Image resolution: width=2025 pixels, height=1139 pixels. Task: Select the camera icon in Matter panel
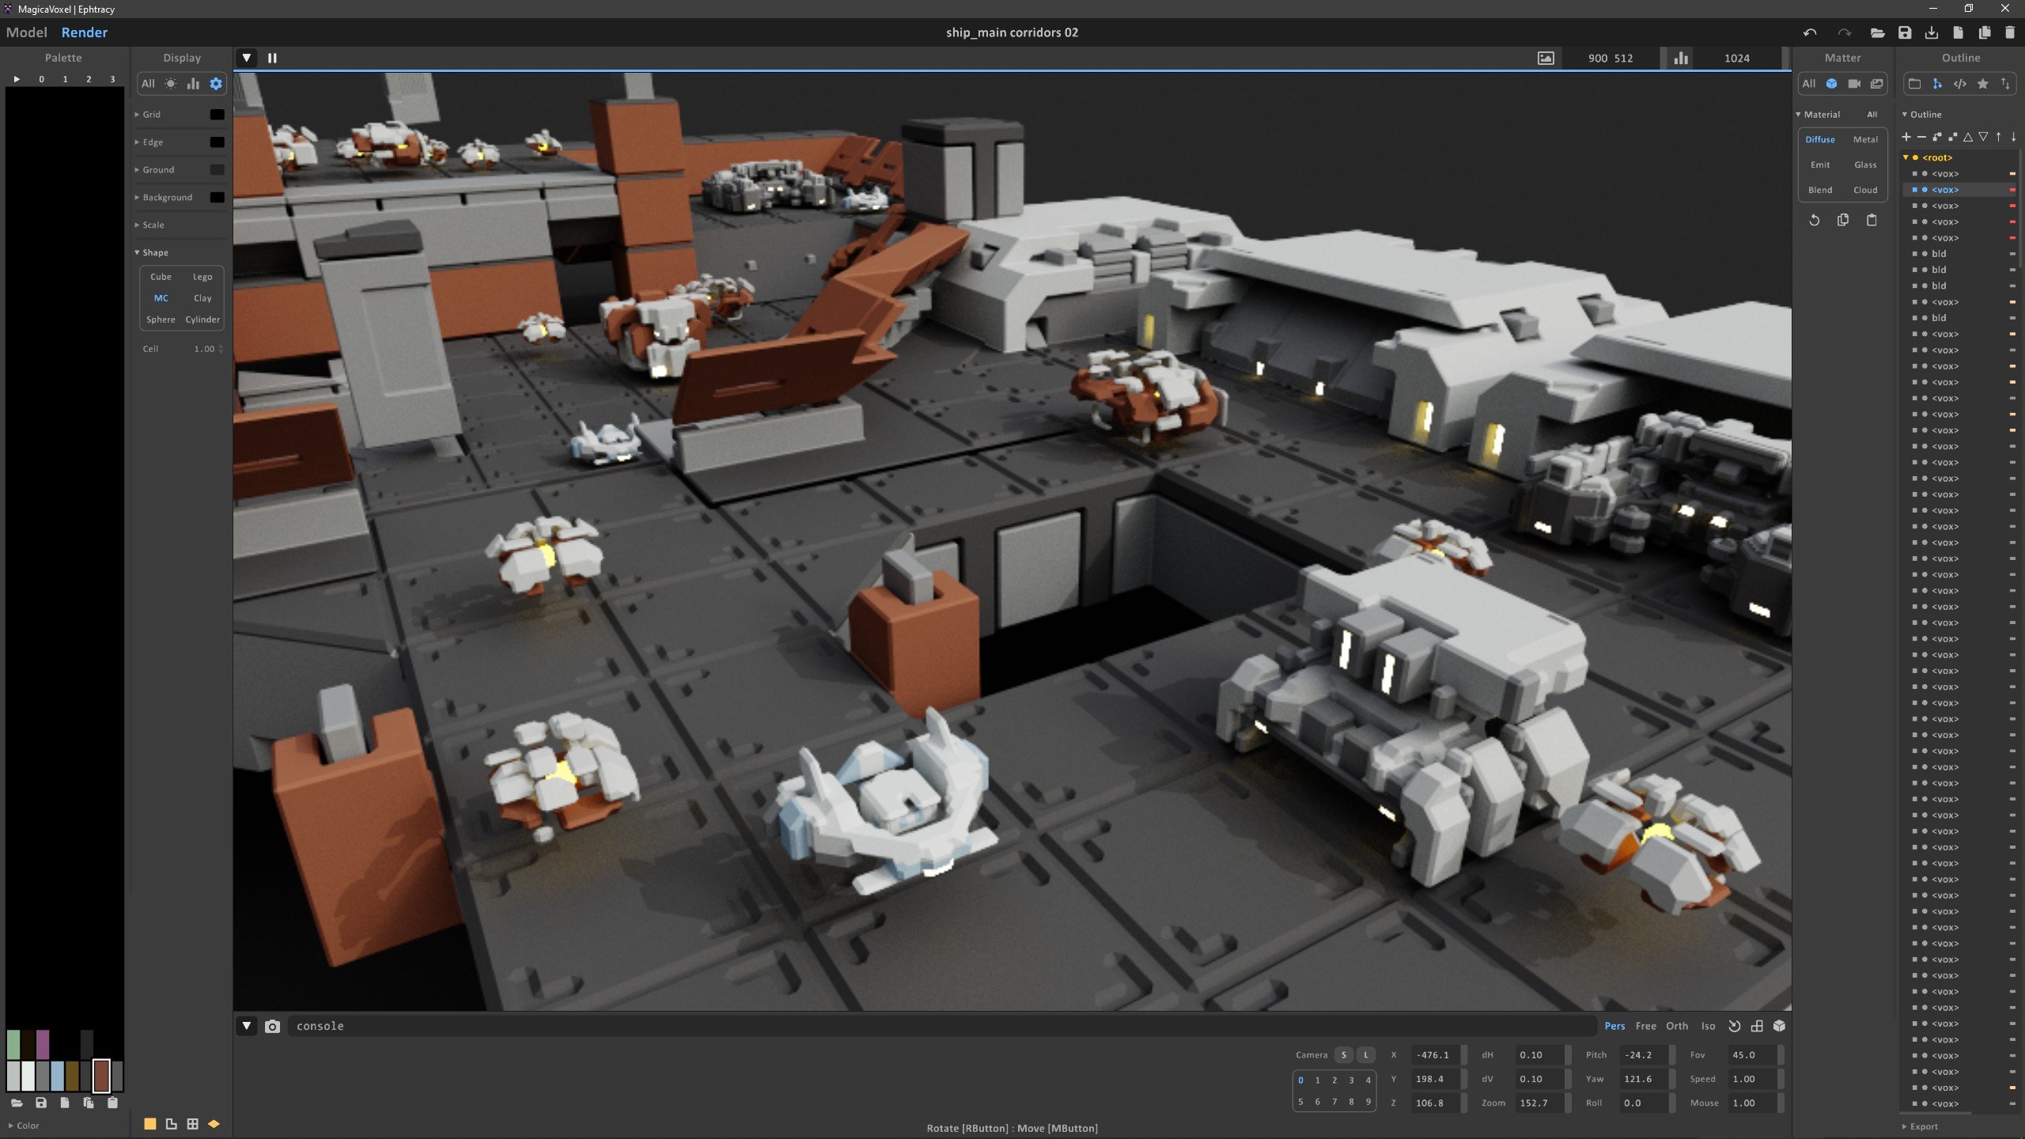(x=1854, y=84)
